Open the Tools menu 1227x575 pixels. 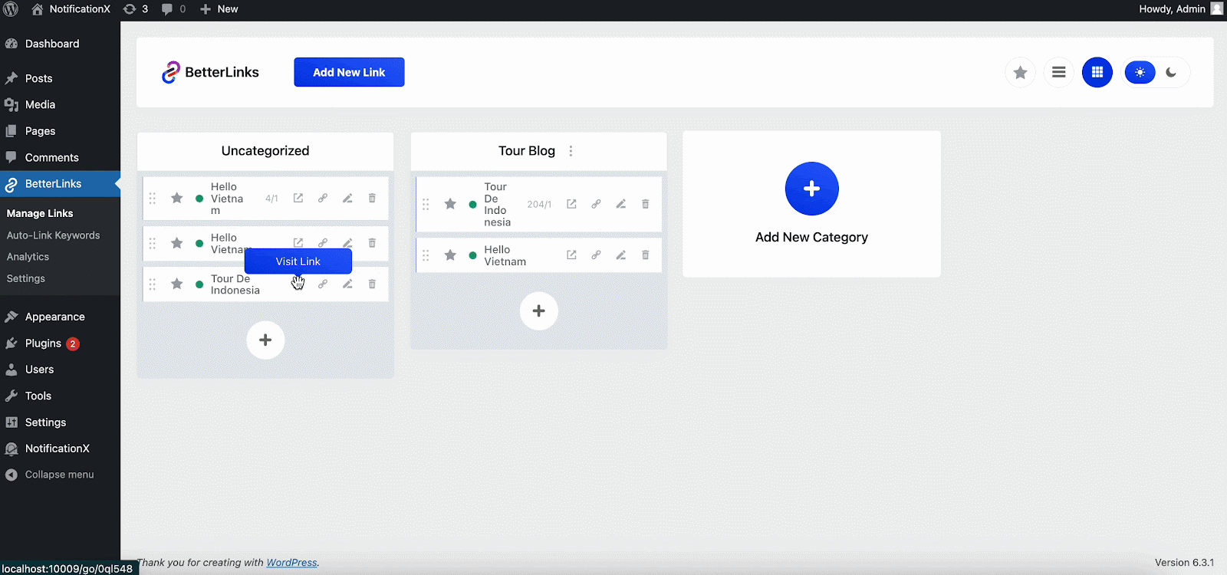pos(60,396)
